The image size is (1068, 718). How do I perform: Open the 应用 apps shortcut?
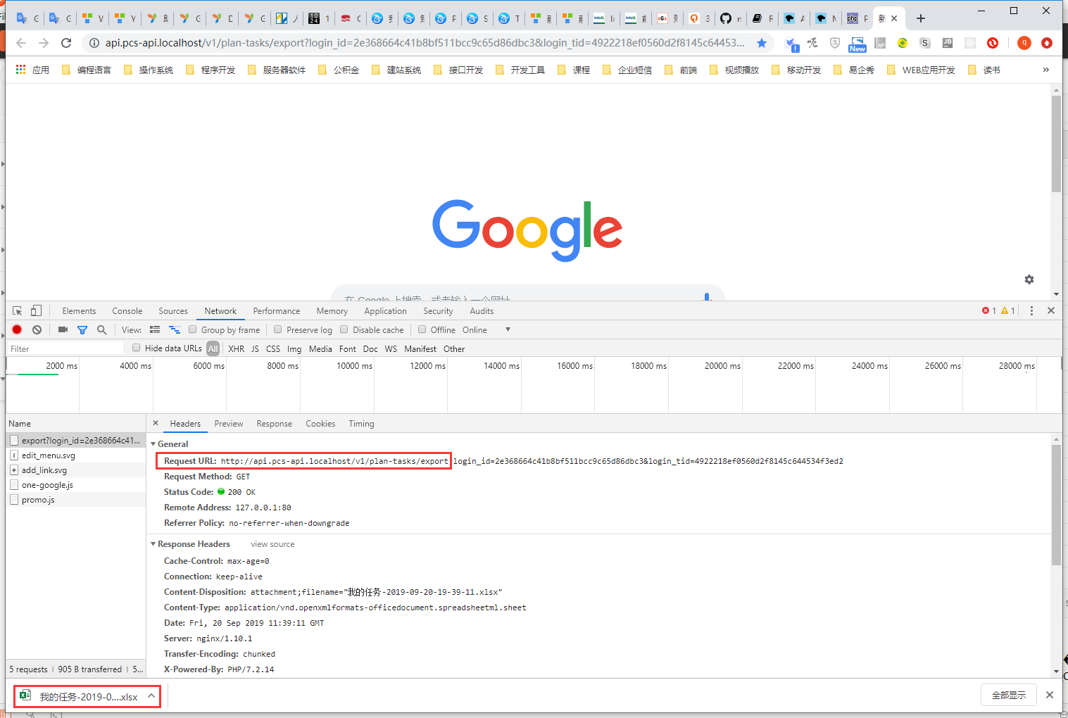tap(32, 70)
